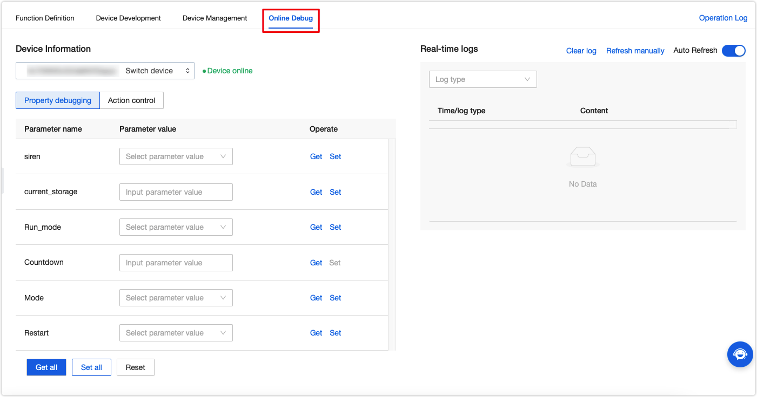Expand the Log type dropdown
757x397 pixels.
483,79
